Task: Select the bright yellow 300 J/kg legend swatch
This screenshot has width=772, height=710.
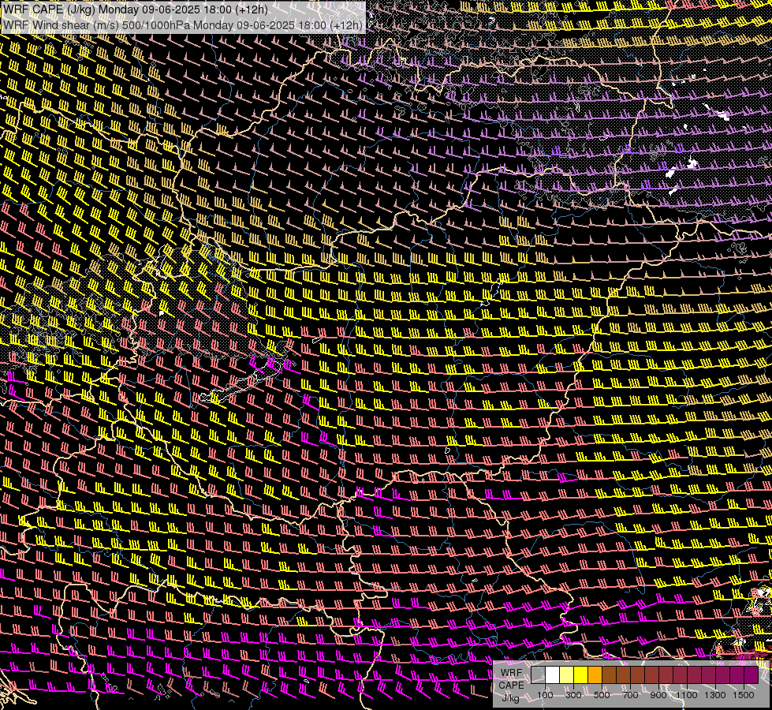Action: (x=581, y=675)
